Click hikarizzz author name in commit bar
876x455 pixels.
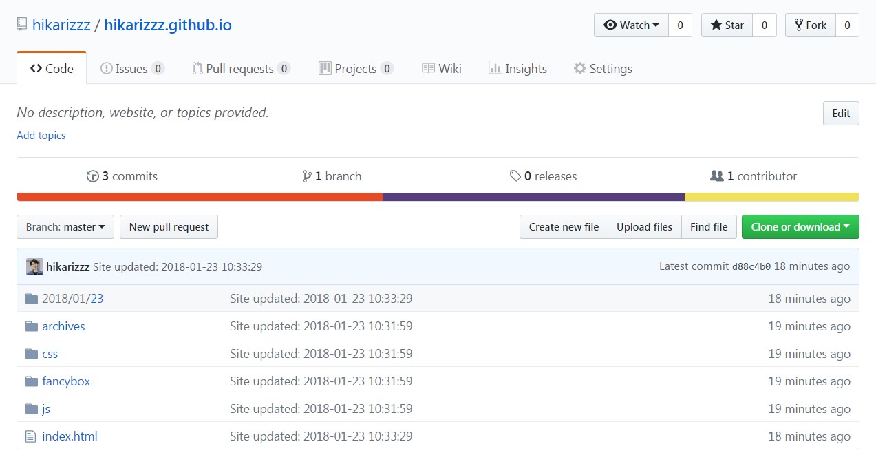click(68, 266)
